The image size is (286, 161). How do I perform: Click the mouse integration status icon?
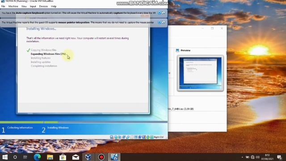point(148,137)
